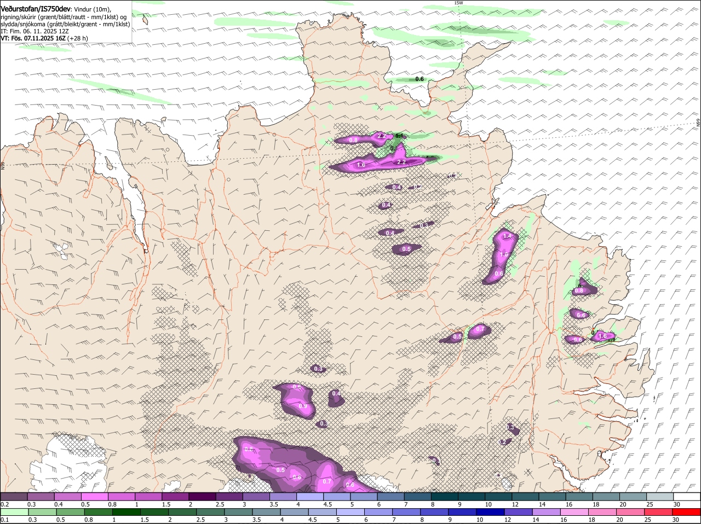Pick the darkest green swatch between 1 and 1.5
Screen dimensions: 701x524
click(x=127, y=512)
